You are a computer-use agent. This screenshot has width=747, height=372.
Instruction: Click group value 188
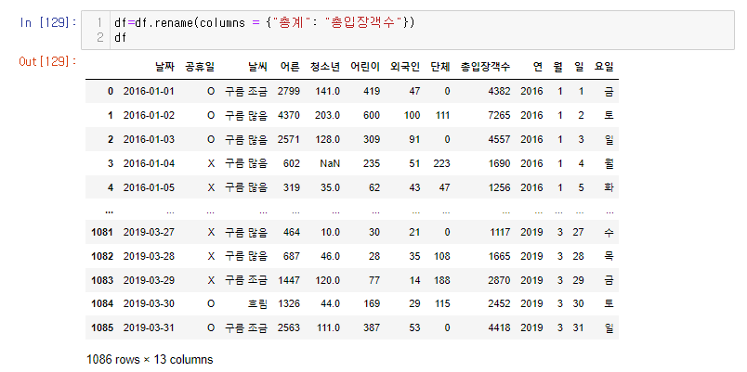[441, 280]
